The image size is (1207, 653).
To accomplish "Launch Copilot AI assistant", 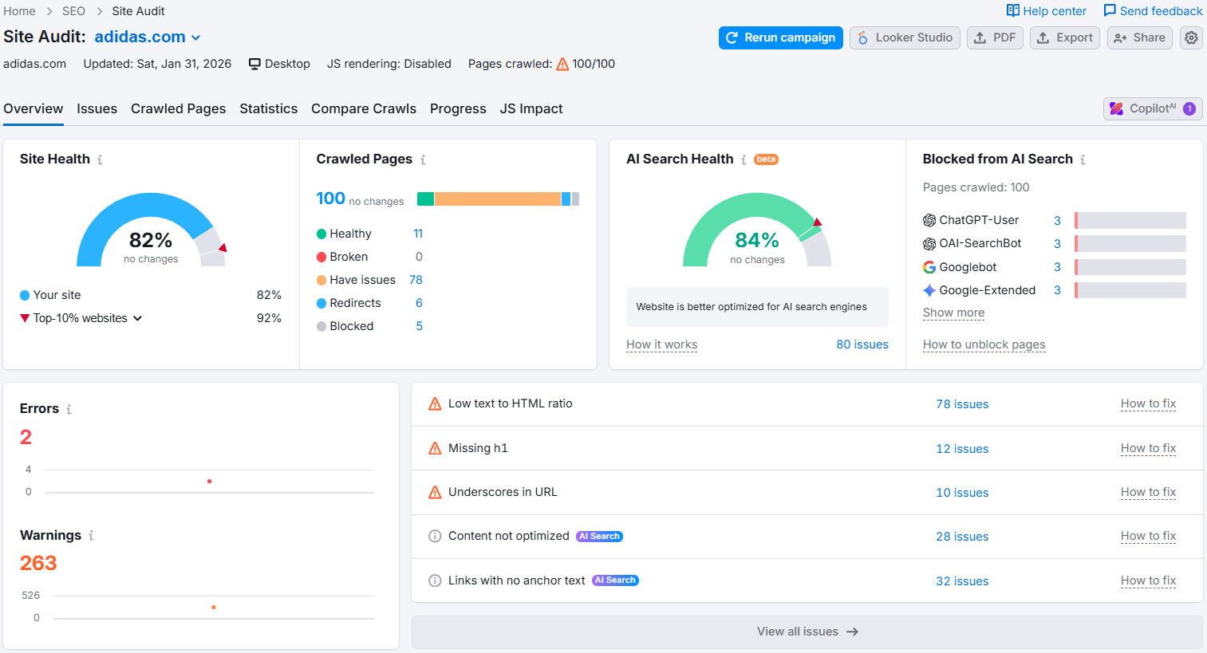I will (x=1152, y=108).
